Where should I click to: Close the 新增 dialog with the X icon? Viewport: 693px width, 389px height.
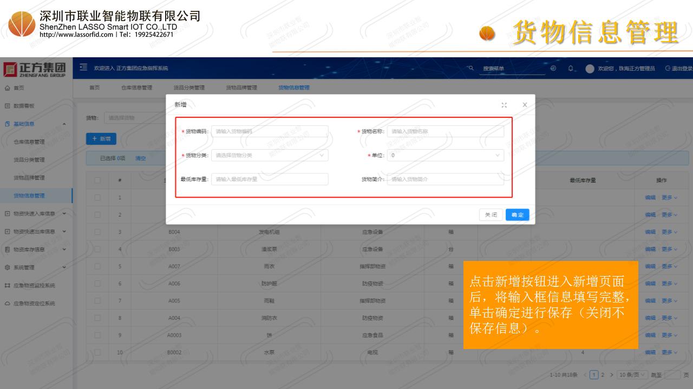(x=525, y=105)
